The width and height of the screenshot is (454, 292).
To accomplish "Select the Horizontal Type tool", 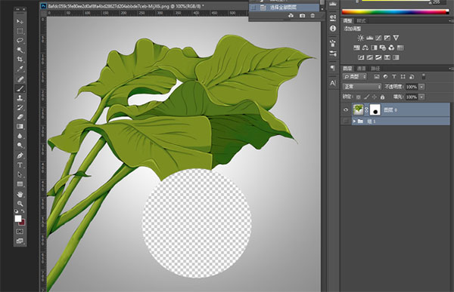I will click(x=20, y=165).
